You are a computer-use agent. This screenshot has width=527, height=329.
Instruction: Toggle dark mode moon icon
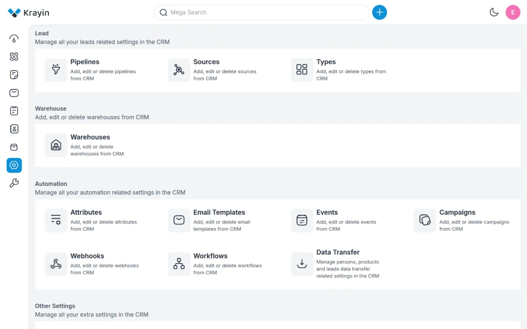[x=494, y=12]
